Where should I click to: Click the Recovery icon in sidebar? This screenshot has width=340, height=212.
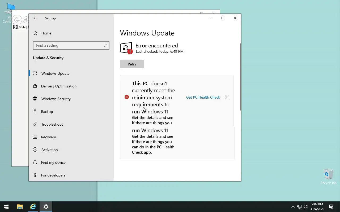pyautogui.click(x=35, y=137)
